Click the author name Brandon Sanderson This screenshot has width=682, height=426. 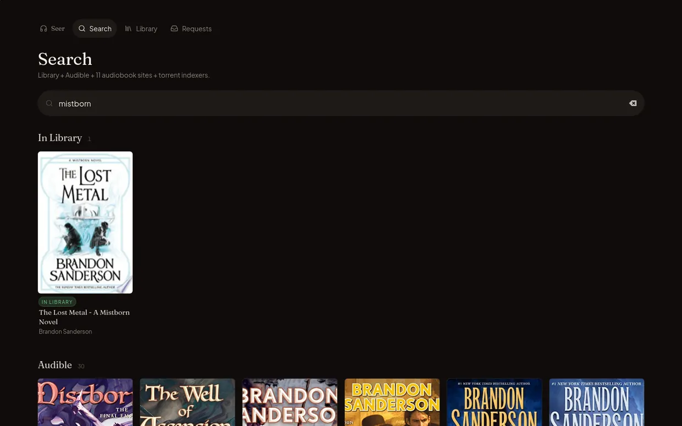[x=65, y=331]
